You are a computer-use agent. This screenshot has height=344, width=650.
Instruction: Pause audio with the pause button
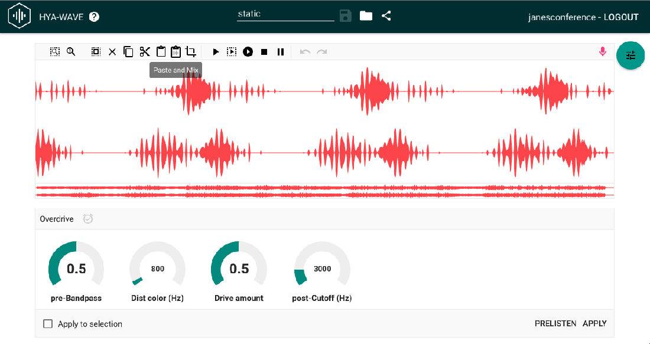[x=281, y=52]
